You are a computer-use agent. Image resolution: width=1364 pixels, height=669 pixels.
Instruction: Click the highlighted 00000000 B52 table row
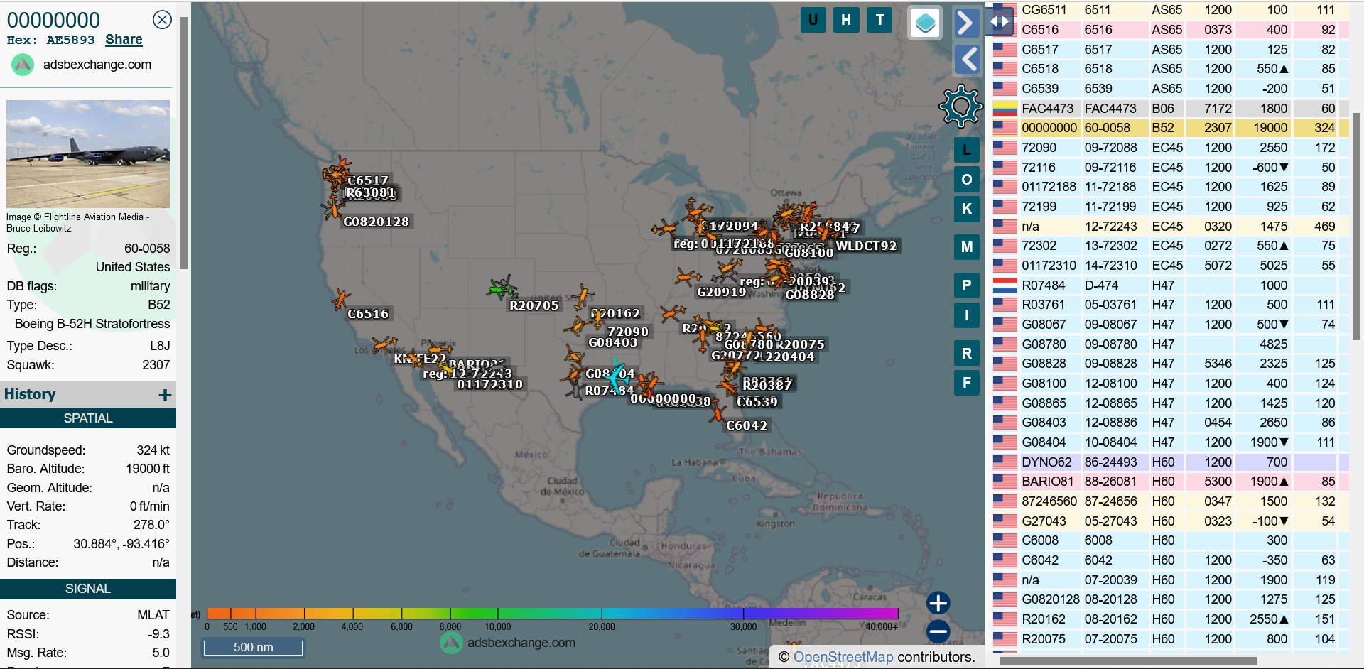[1171, 128]
